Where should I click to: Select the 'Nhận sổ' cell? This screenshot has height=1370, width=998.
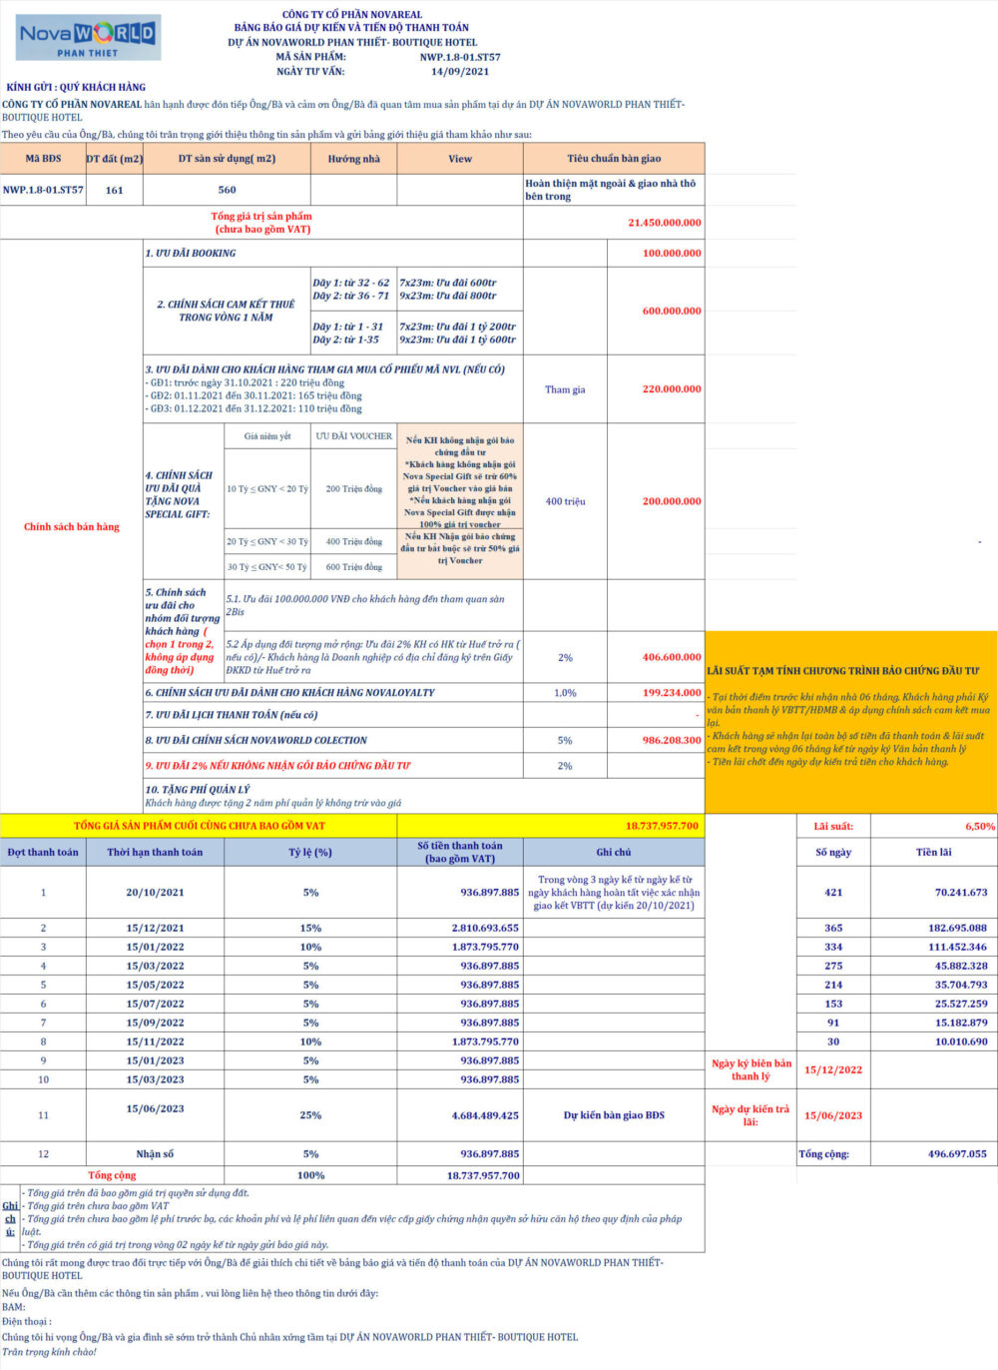coord(155,1153)
